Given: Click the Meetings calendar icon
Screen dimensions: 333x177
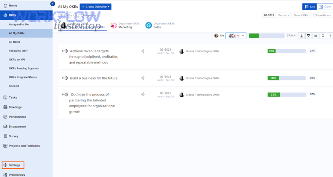Looking at the screenshot, I should [5, 107].
